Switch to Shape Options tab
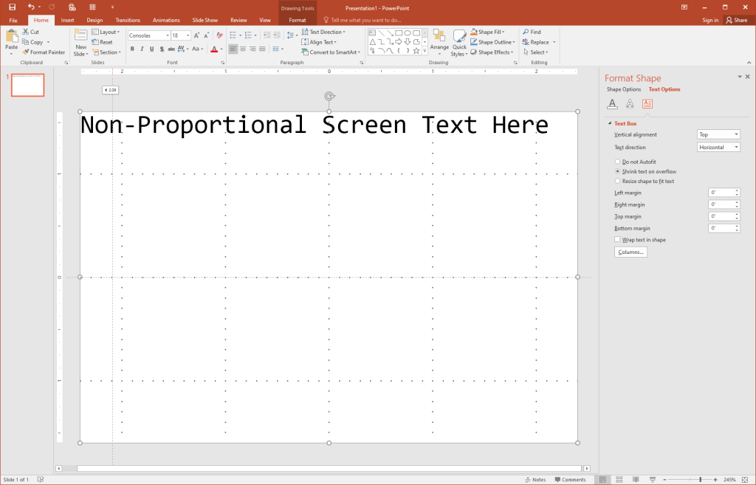The width and height of the screenshot is (756, 485). click(x=624, y=89)
